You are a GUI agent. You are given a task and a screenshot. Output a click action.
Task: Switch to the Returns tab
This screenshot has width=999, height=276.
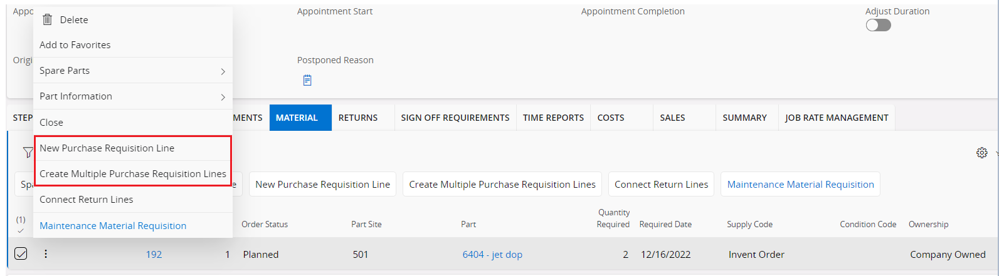coord(358,118)
